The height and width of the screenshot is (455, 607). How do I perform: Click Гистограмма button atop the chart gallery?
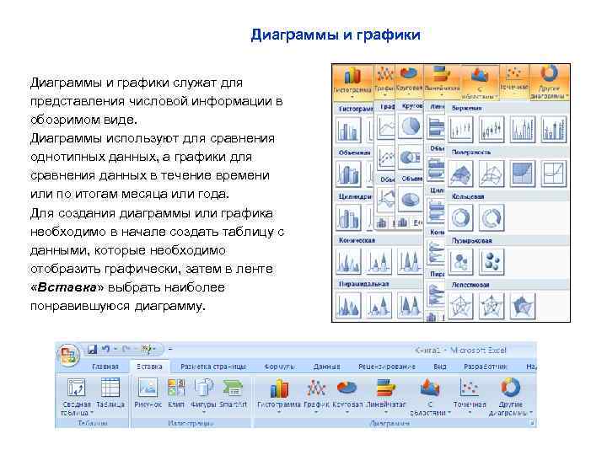click(x=352, y=81)
